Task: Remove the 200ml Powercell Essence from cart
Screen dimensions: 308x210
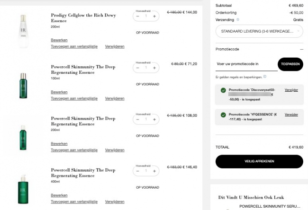Action: (115, 150)
